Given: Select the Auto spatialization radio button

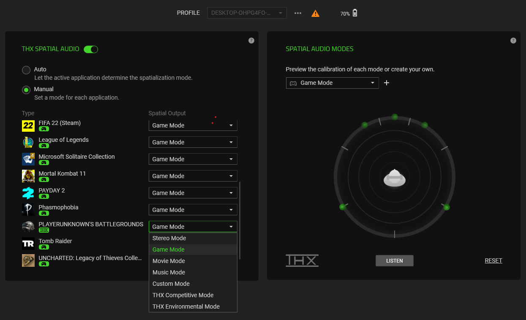Looking at the screenshot, I should point(26,70).
